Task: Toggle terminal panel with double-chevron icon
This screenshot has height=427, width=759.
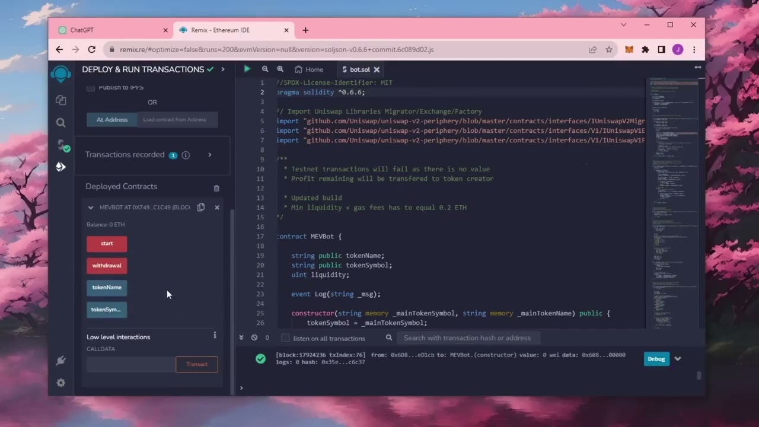Action: [241, 337]
